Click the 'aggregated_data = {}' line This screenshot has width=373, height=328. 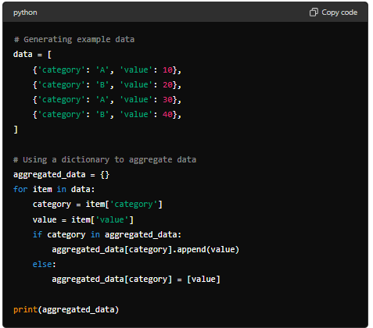(61, 175)
